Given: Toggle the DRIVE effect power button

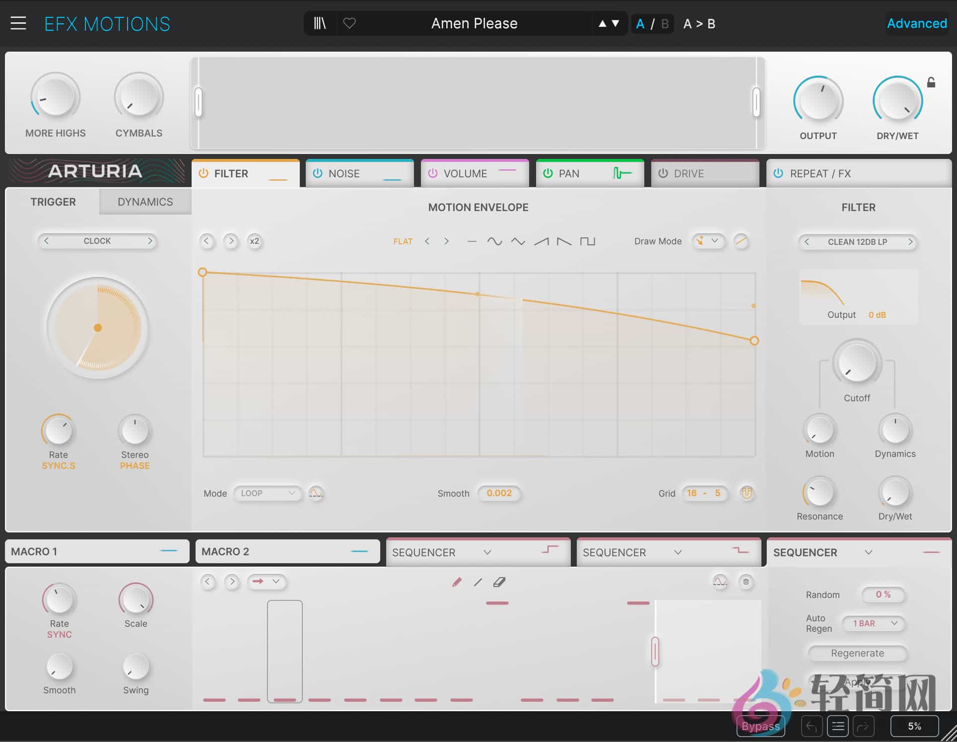Looking at the screenshot, I should (x=663, y=173).
